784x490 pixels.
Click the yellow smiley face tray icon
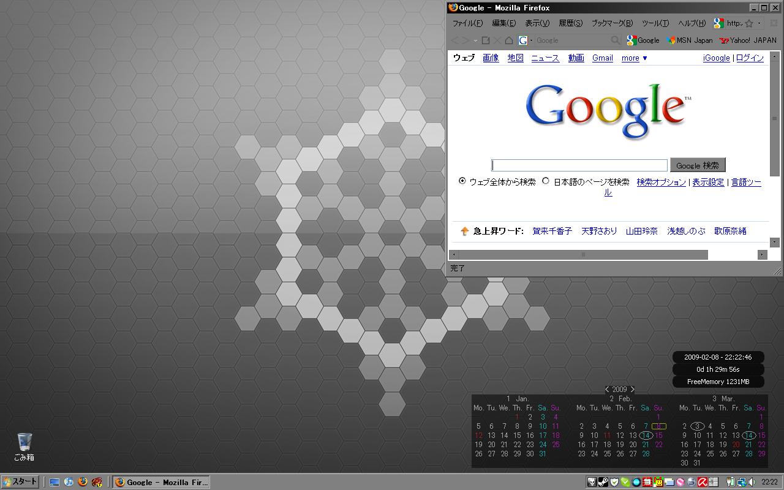click(658, 482)
